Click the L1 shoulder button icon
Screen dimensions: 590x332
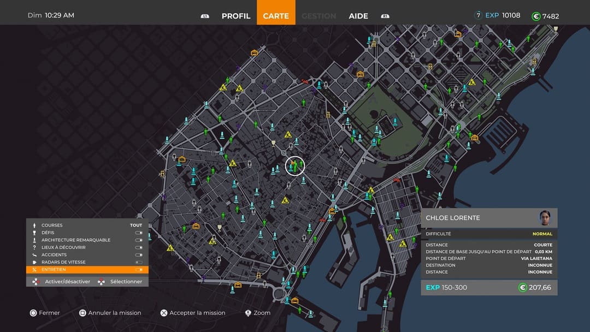[205, 16]
